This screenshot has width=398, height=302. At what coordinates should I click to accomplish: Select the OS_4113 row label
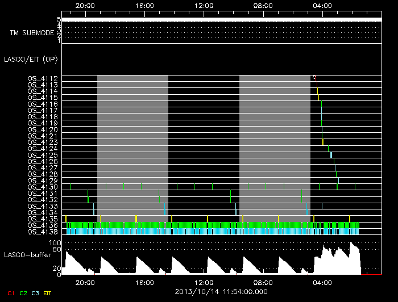click(x=43, y=85)
